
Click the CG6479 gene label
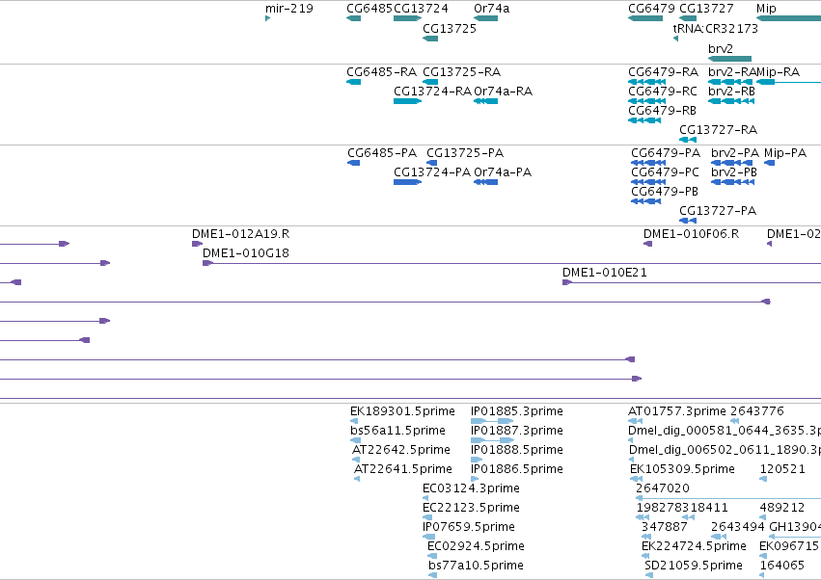pyautogui.click(x=651, y=9)
